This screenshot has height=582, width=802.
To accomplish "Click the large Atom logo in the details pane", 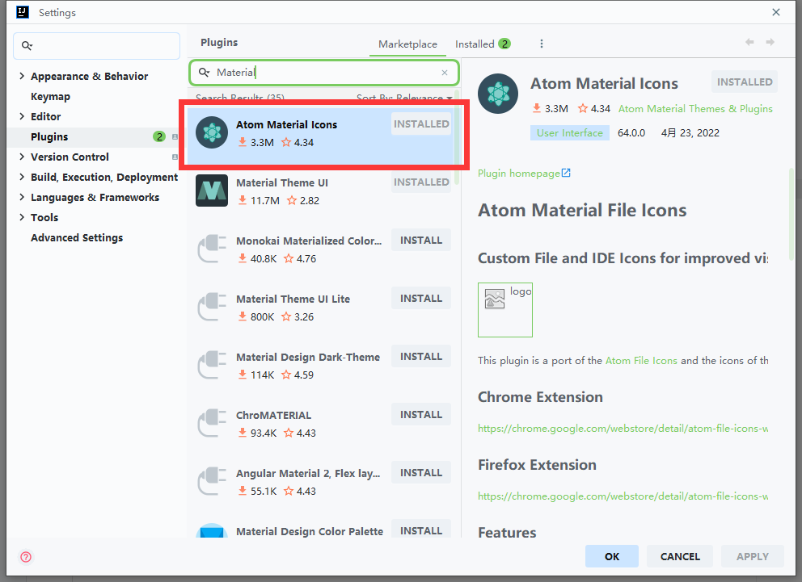I will point(498,94).
